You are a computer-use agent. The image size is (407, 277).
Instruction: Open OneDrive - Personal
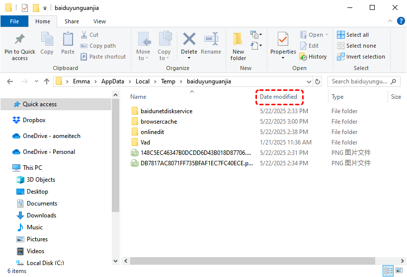49,152
